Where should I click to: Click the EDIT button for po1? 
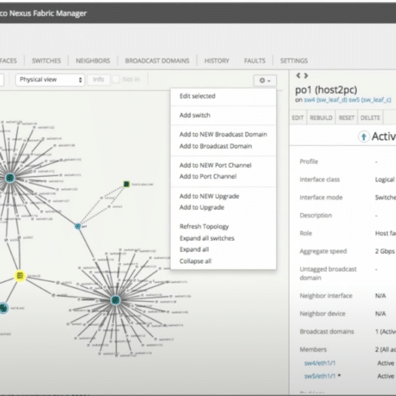[297, 118]
